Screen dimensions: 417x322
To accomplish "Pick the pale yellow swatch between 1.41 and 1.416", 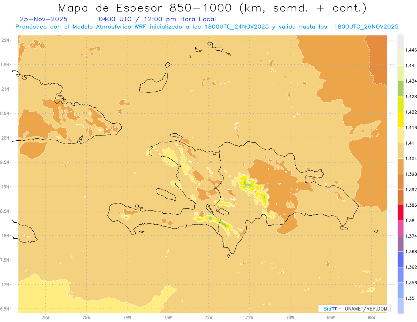I will [x=401, y=135].
